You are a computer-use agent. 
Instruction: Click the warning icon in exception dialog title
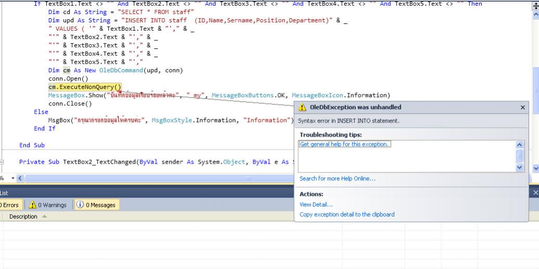(x=302, y=107)
